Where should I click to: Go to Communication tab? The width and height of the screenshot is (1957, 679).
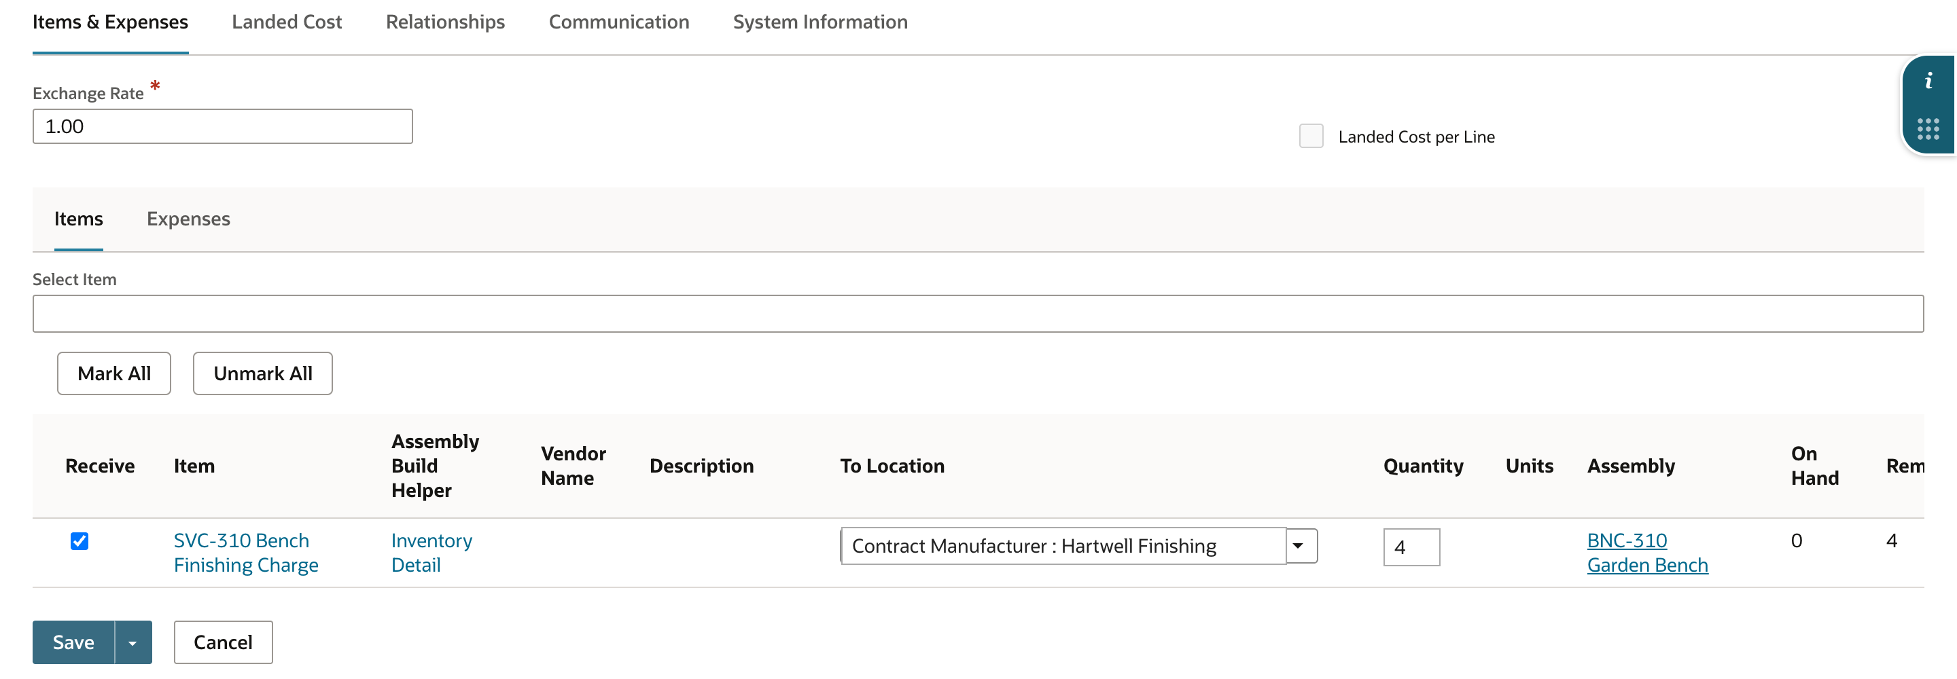coord(618,22)
